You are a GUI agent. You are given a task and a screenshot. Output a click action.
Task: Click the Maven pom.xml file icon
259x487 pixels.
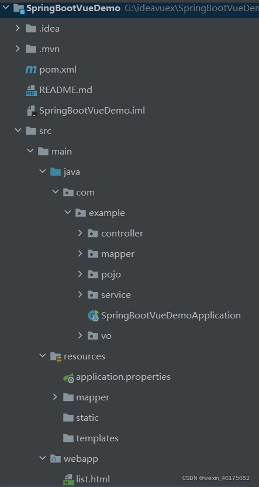point(31,70)
